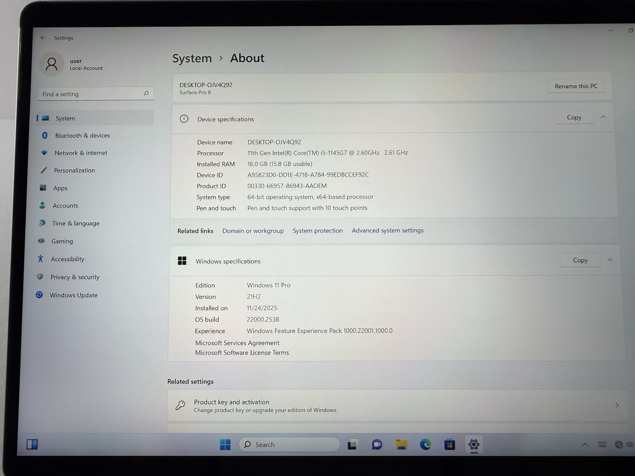
Task: Click the Find a setting field
Action: (96, 94)
